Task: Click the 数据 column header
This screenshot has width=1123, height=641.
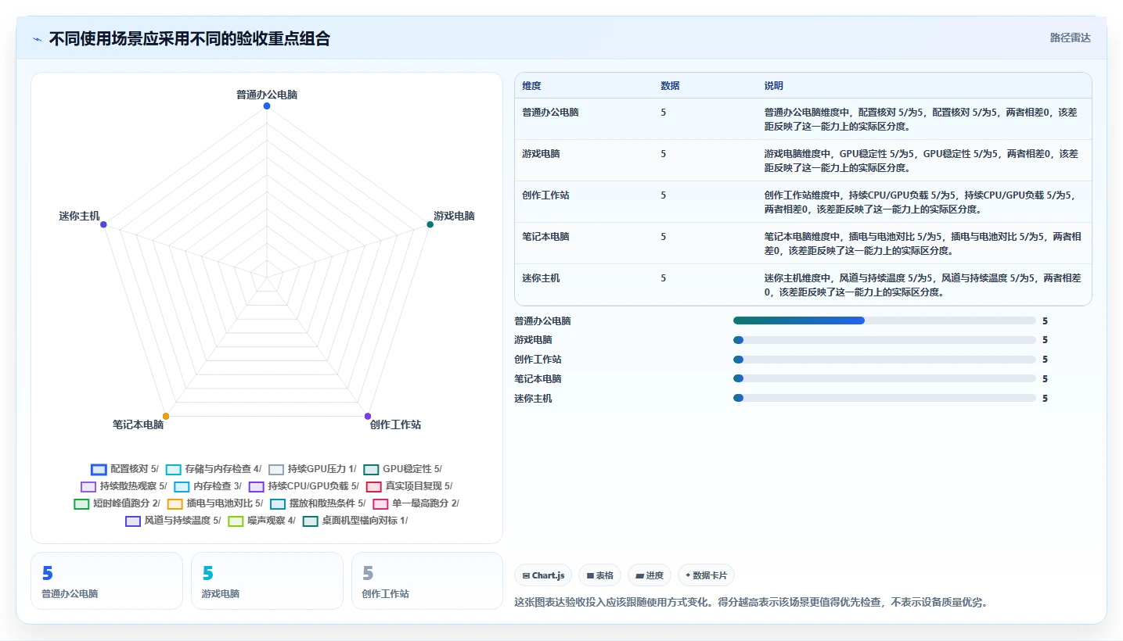Action: [670, 86]
